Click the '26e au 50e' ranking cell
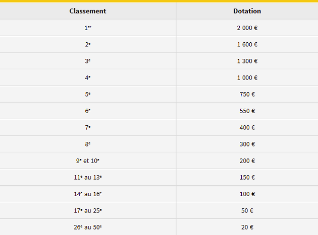This screenshot has width=318, height=235. click(88, 227)
